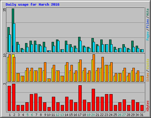Select day 5 weekend label
Image resolution: width=151 pixels, height=118 pixels.
point(27,115)
